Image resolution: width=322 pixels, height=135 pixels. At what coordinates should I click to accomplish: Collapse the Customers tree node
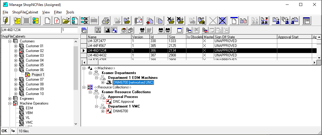pos(9,41)
